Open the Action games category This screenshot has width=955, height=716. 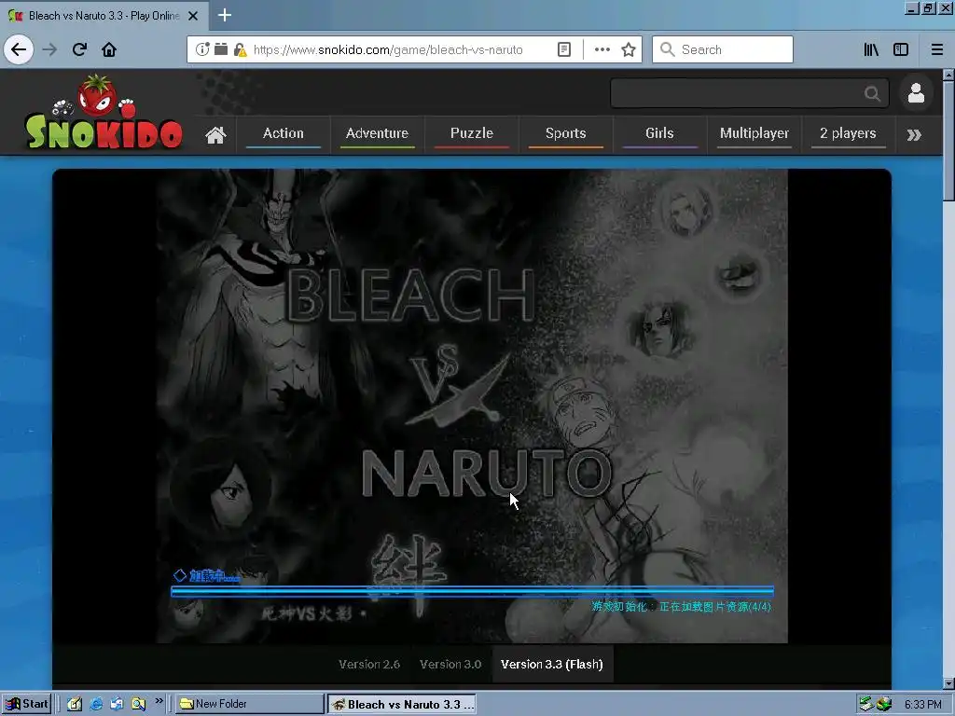[x=284, y=133]
